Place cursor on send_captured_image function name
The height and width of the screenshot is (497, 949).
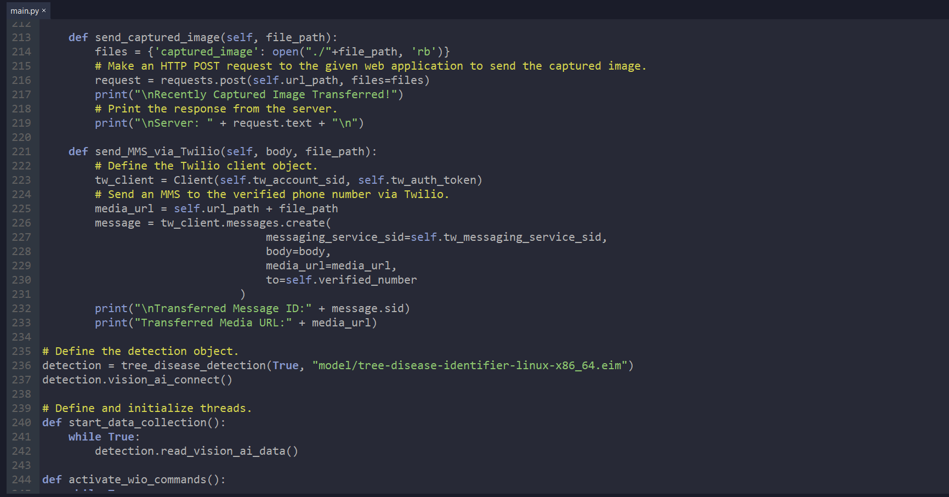(x=157, y=37)
